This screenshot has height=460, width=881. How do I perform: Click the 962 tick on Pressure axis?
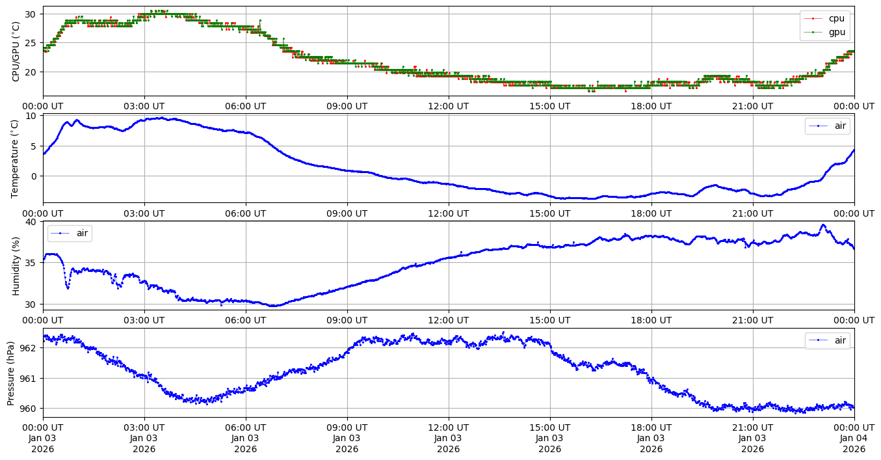pos(29,348)
